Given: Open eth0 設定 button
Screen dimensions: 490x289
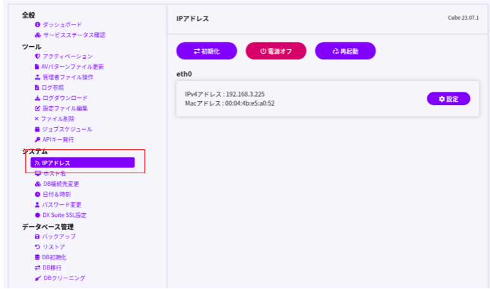Looking at the screenshot, I should pyautogui.click(x=448, y=99).
